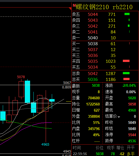The image size is (139, 156).
Task: Click the 卖三 price 5042 row
Action: click(105, 26)
